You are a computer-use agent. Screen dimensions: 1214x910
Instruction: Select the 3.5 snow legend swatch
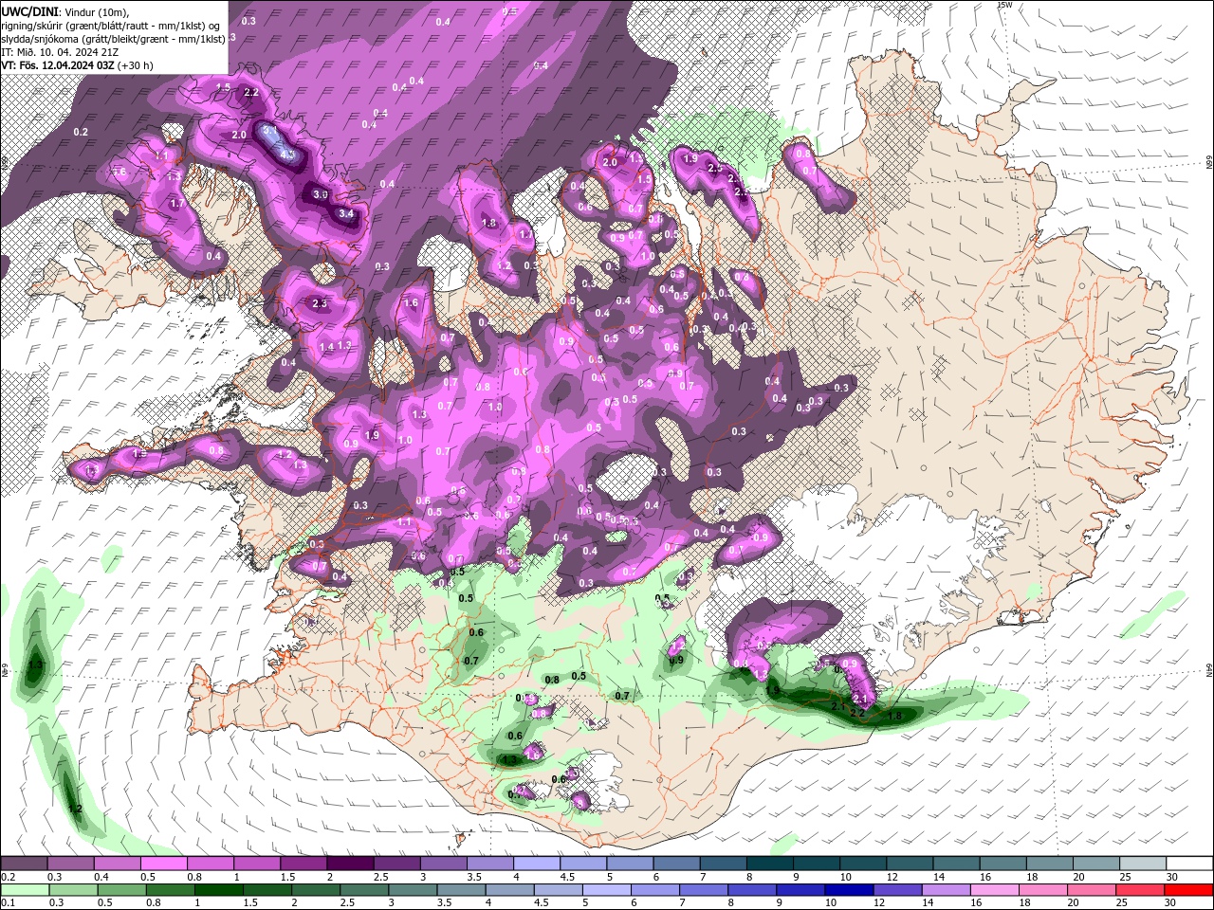click(x=488, y=864)
